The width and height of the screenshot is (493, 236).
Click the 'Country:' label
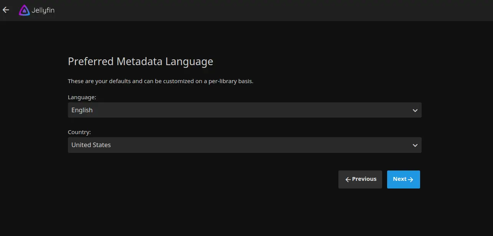[x=79, y=132]
